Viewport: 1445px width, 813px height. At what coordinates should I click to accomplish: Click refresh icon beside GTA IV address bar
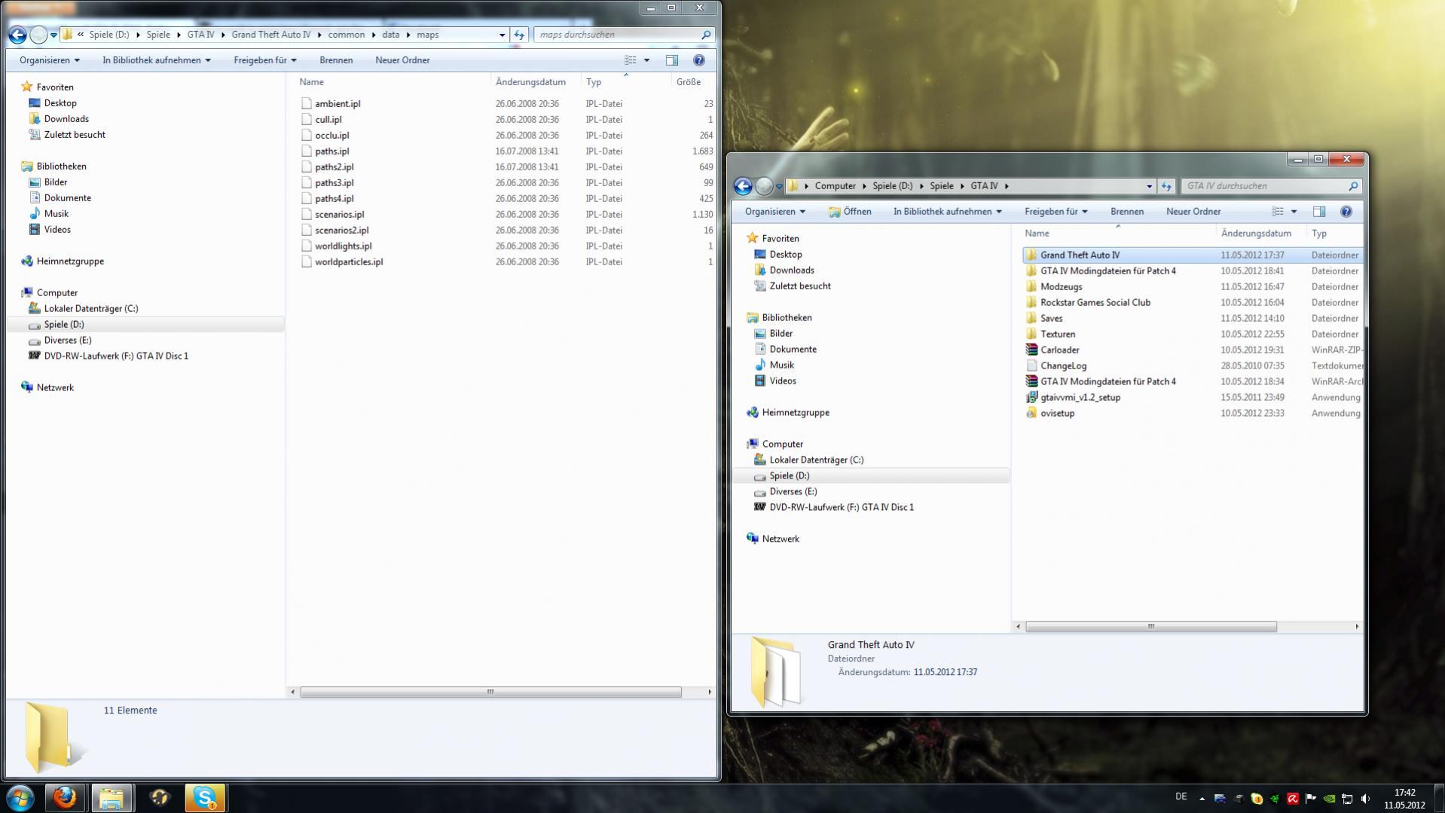(1166, 186)
